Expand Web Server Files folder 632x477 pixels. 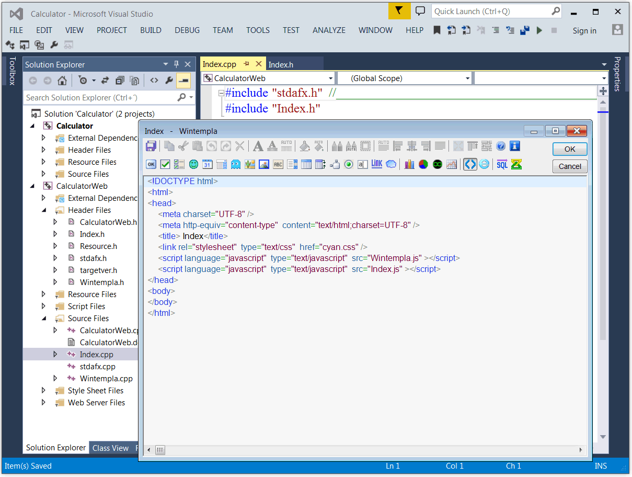pyautogui.click(x=44, y=403)
